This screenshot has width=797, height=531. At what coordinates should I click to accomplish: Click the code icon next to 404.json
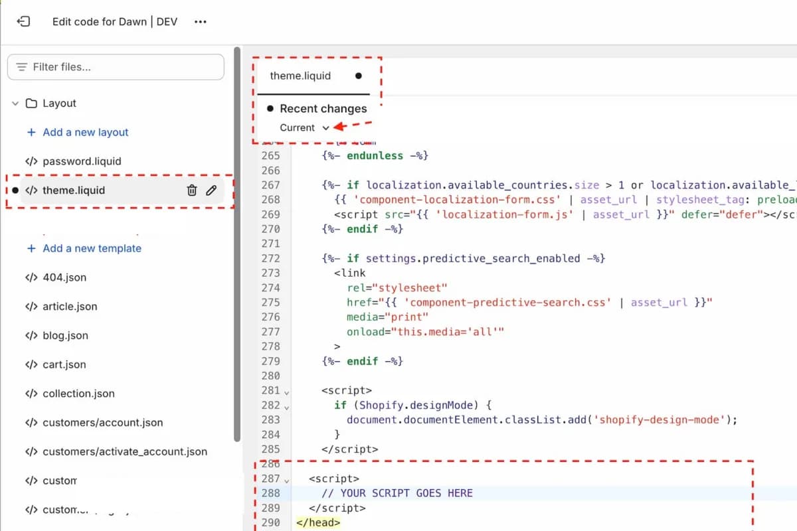31,277
